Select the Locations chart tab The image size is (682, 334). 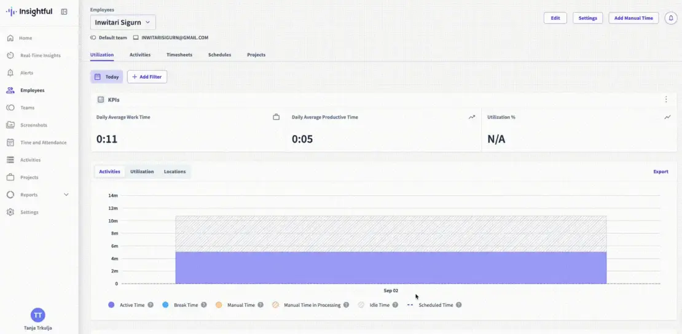coord(175,172)
